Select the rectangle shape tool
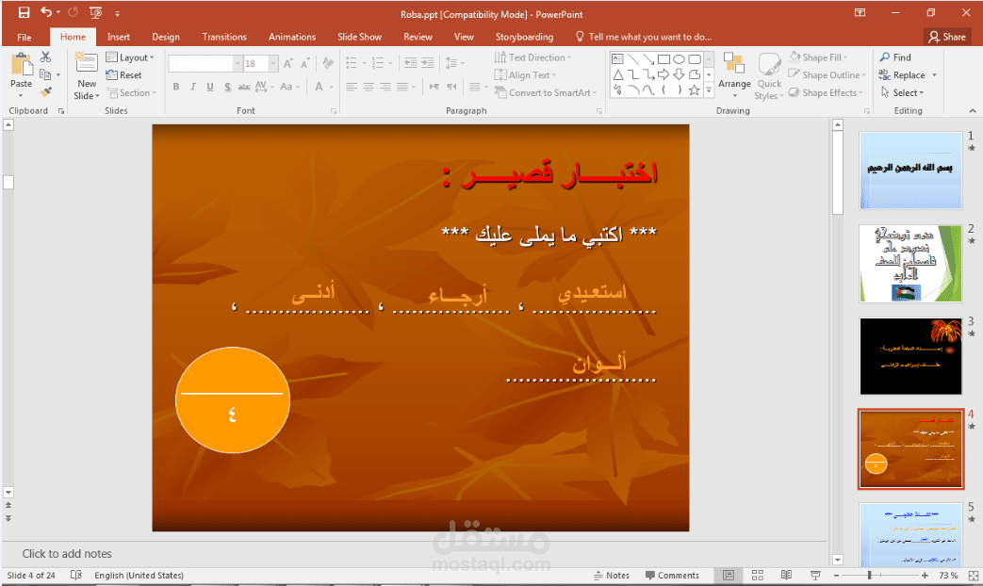The width and height of the screenshot is (983, 586). click(664, 58)
